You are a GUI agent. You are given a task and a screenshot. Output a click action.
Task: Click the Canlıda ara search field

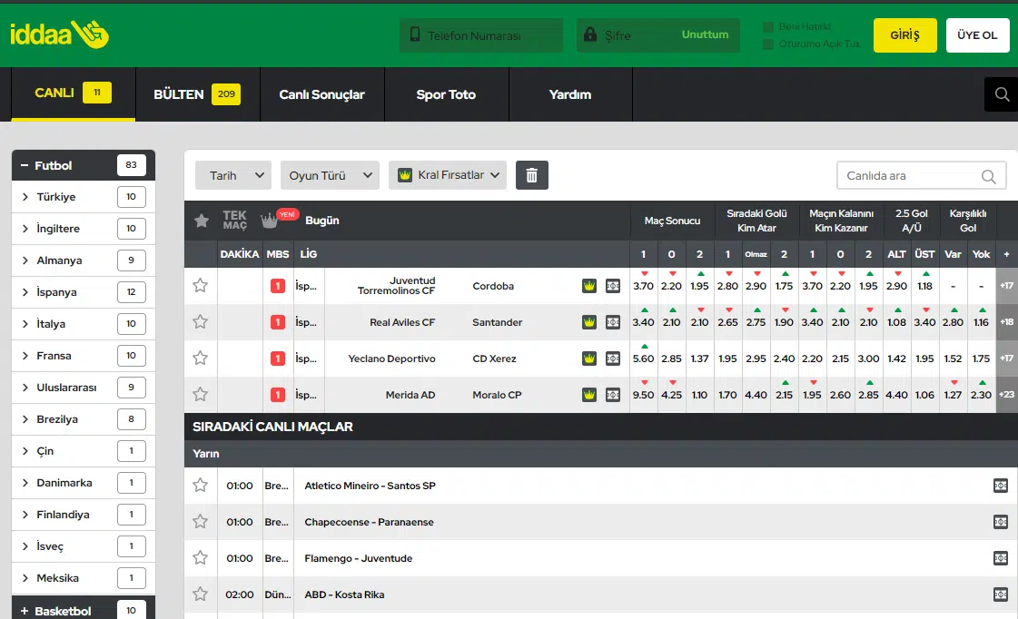click(921, 176)
